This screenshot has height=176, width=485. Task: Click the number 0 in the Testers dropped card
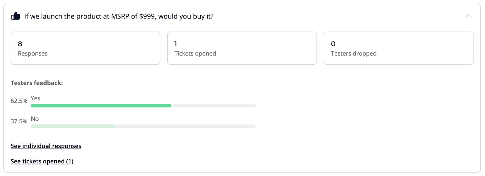point(333,44)
